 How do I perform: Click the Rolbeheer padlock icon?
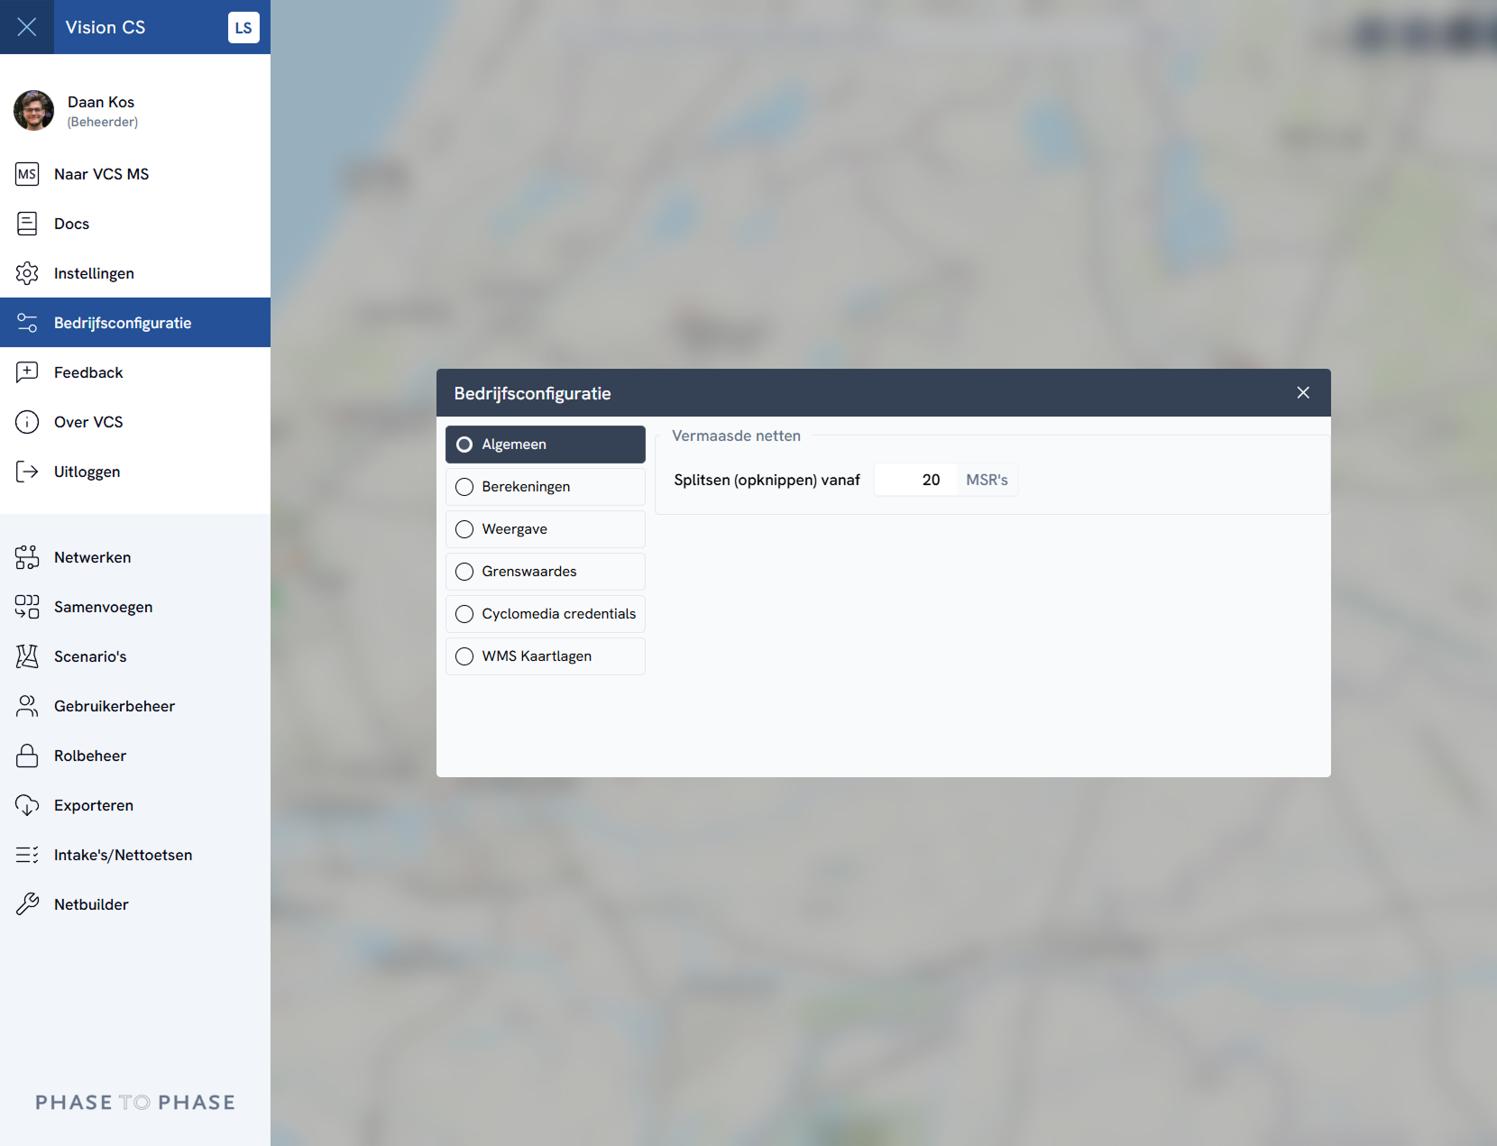(x=27, y=756)
